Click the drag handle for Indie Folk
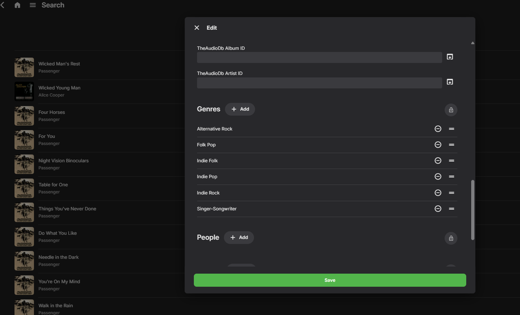Viewport: 520px width, 315px height. (x=451, y=161)
